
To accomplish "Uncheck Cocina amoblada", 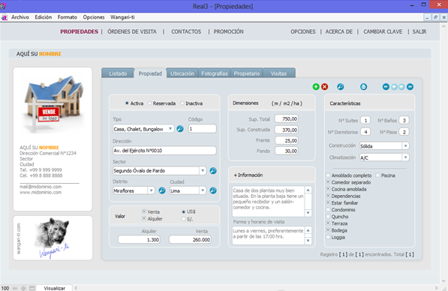I will pos(328,189).
